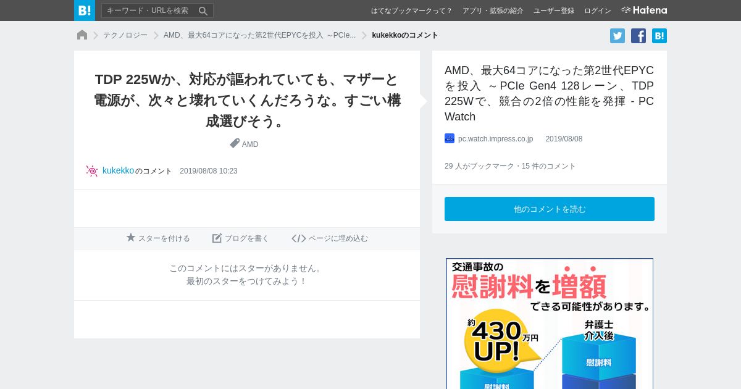Click the star icon for スターを付ける
The width and height of the screenshot is (741, 389).
point(131,238)
